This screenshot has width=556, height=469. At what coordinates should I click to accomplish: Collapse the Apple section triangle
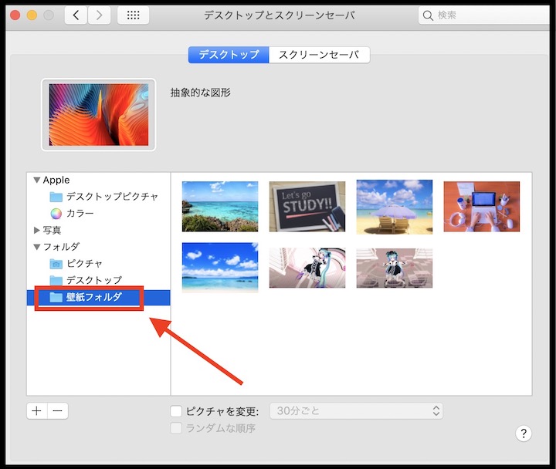click(x=36, y=180)
